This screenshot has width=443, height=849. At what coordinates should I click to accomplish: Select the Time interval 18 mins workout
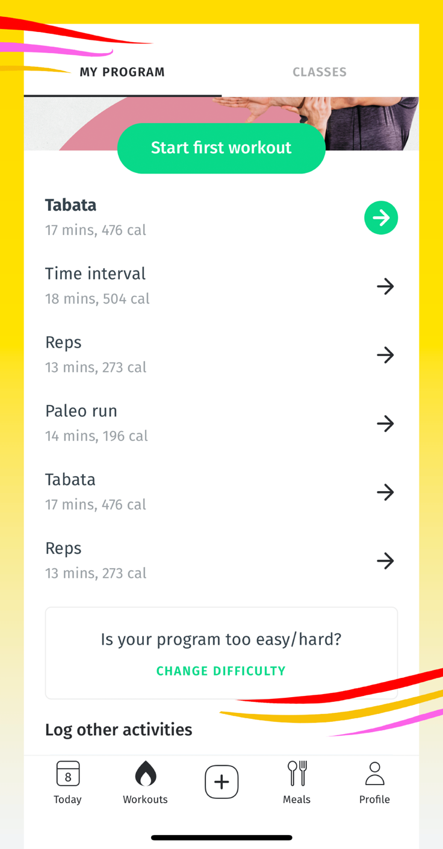221,286
